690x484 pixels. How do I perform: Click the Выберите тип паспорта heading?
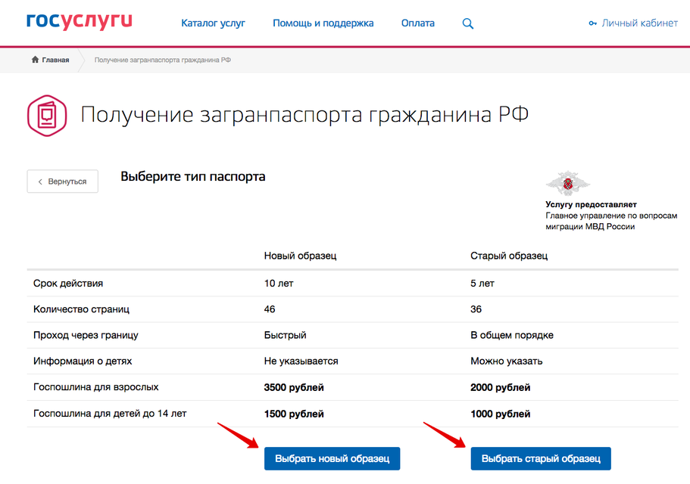point(192,176)
